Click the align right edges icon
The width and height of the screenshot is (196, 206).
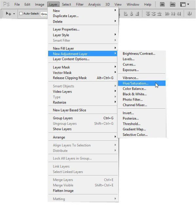[x=137, y=14]
